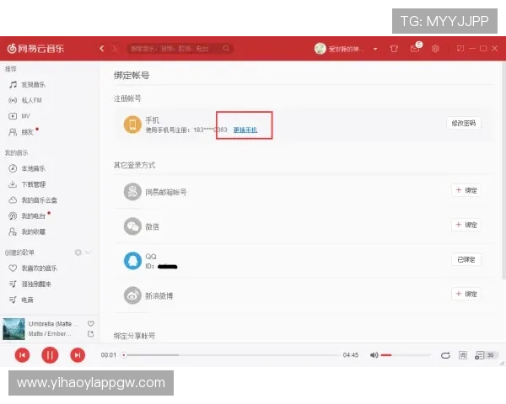The width and height of the screenshot is (506, 404).
Task: Toggle the loop playback mode icon
Action: tap(445, 355)
